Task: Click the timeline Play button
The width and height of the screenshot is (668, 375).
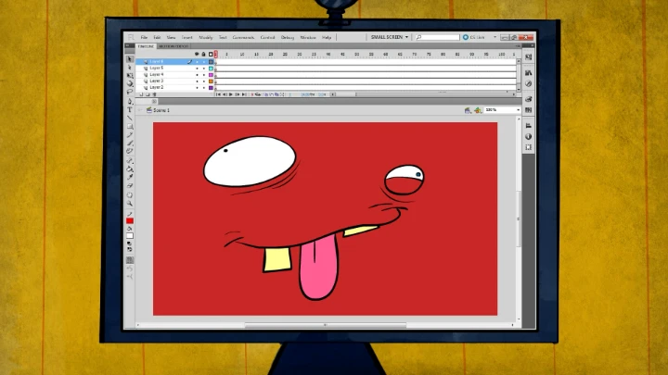Action: coord(231,94)
